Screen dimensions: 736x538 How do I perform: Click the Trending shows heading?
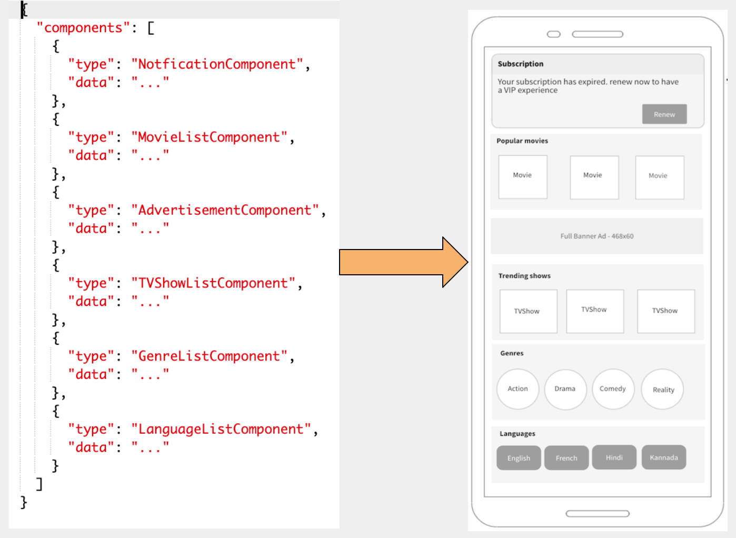524,276
